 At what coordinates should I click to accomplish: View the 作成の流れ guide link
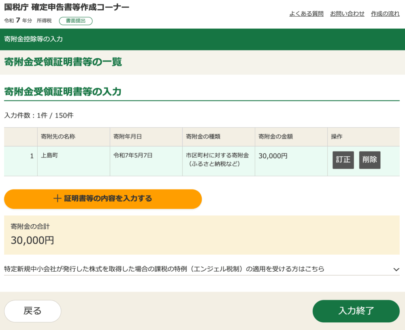click(385, 13)
